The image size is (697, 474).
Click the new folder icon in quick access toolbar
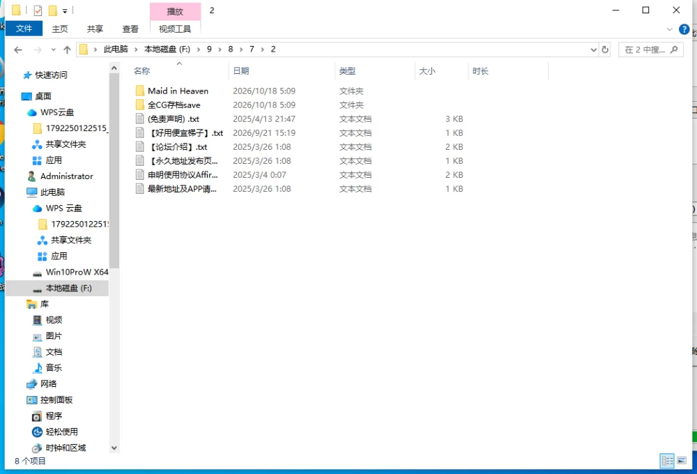52,10
